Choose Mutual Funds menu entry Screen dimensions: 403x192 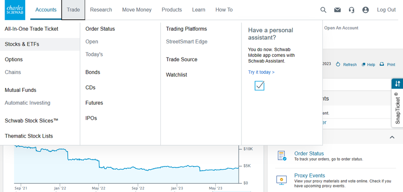[21, 90]
